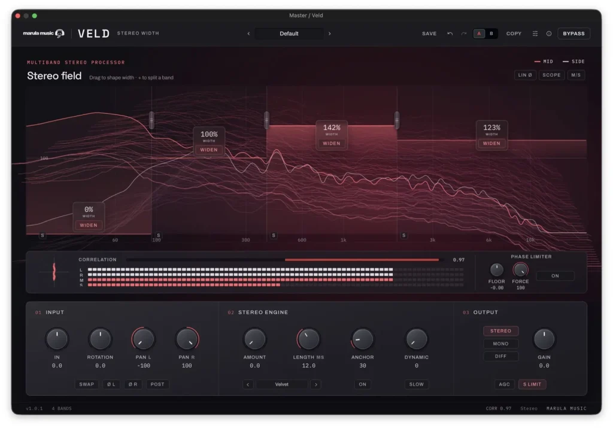Click WIDEN on the 142% band

(x=332, y=144)
